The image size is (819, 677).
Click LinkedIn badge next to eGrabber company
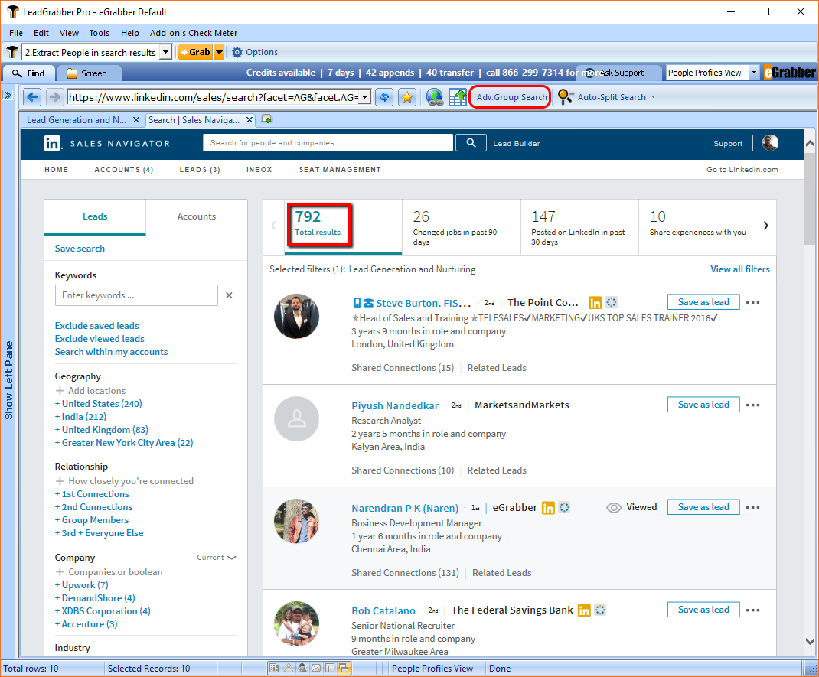(x=548, y=508)
